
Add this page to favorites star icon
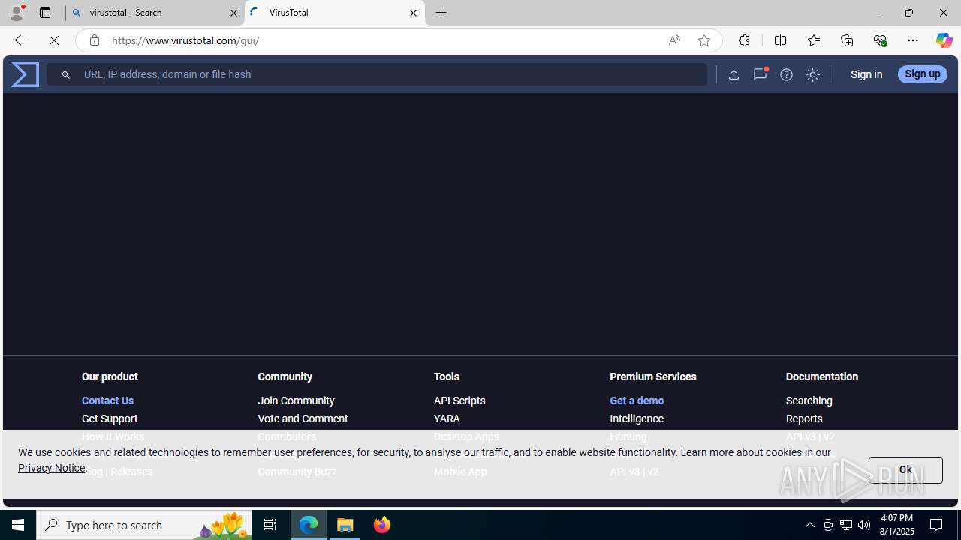(x=703, y=40)
